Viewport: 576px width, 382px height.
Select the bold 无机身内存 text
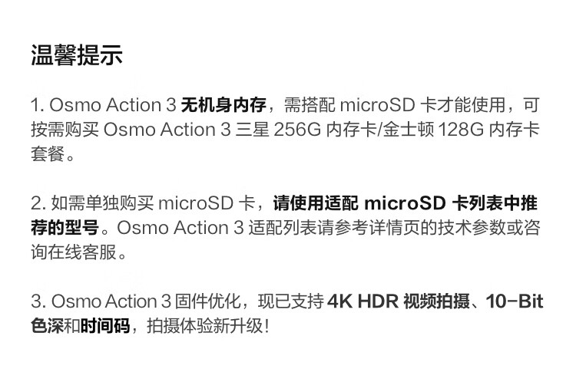click(x=223, y=105)
